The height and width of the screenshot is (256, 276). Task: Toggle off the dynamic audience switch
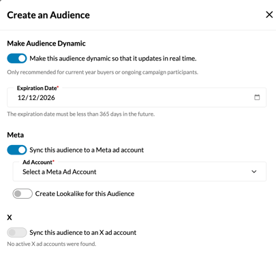[x=17, y=59]
